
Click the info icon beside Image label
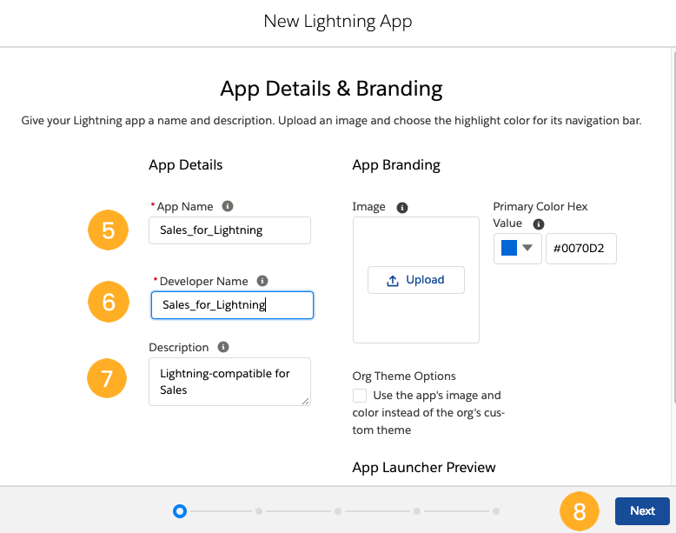tap(402, 208)
